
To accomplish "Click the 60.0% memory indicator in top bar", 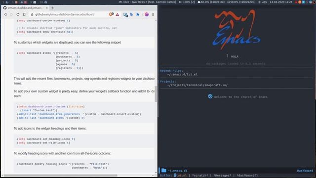I will [211, 2].
